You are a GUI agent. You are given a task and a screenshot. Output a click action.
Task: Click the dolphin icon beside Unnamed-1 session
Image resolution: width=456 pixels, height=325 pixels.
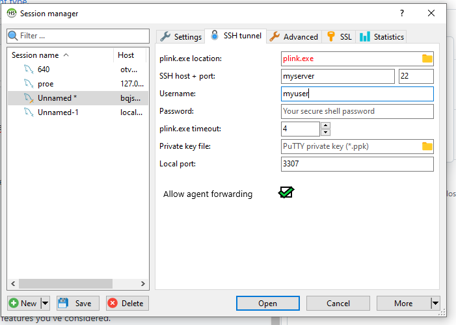coord(29,112)
